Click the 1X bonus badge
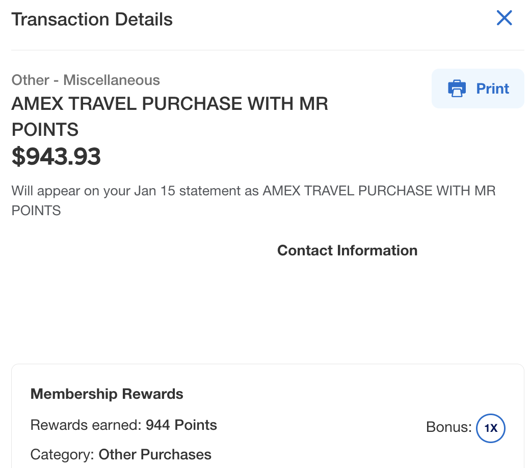Viewport: 530px width, 468px height. (490, 428)
